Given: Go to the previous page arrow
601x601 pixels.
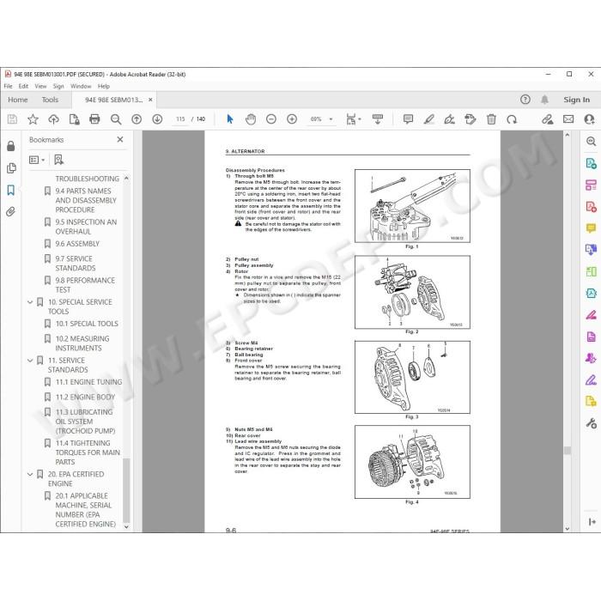Looking at the screenshot, I should point(137,119).
